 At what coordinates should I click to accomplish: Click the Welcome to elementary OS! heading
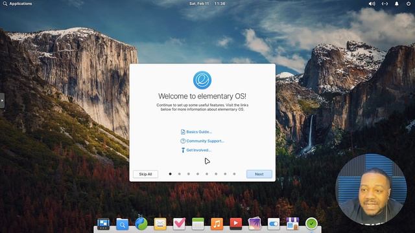[x=202, y=96]
